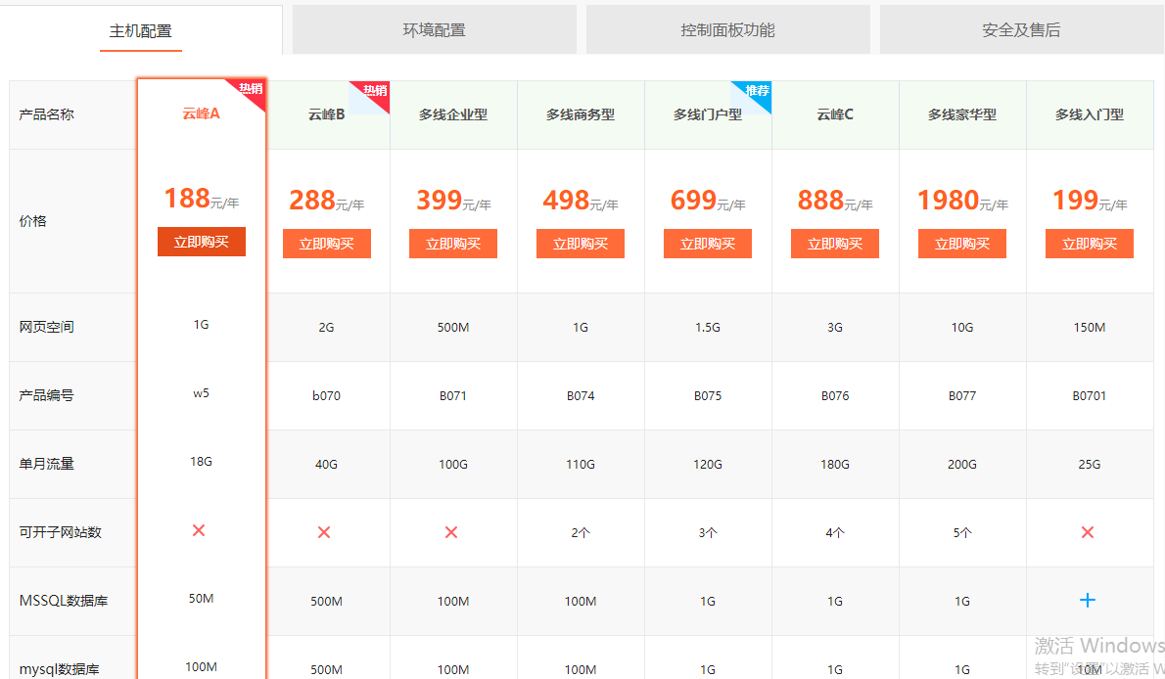Screen dimensions: 1165x679
Task: Purchase the 699元 多线门户型 plan
Action: pos(707,244)
